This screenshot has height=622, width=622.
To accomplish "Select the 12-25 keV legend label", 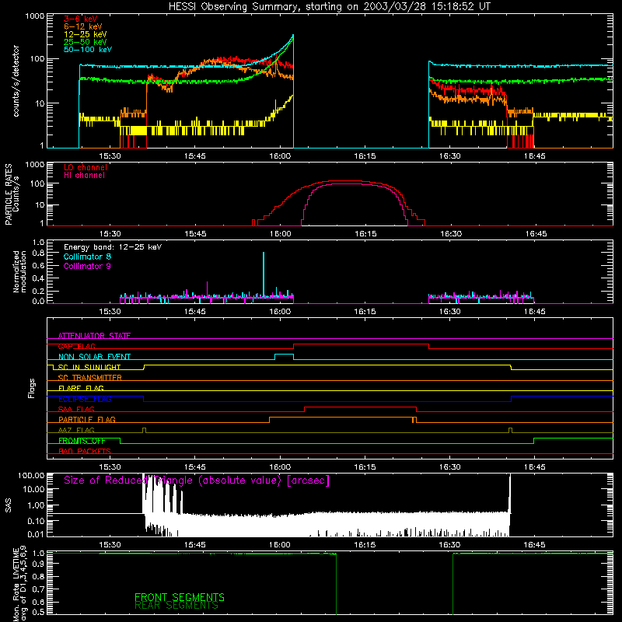I will click(x=85, y=34).
